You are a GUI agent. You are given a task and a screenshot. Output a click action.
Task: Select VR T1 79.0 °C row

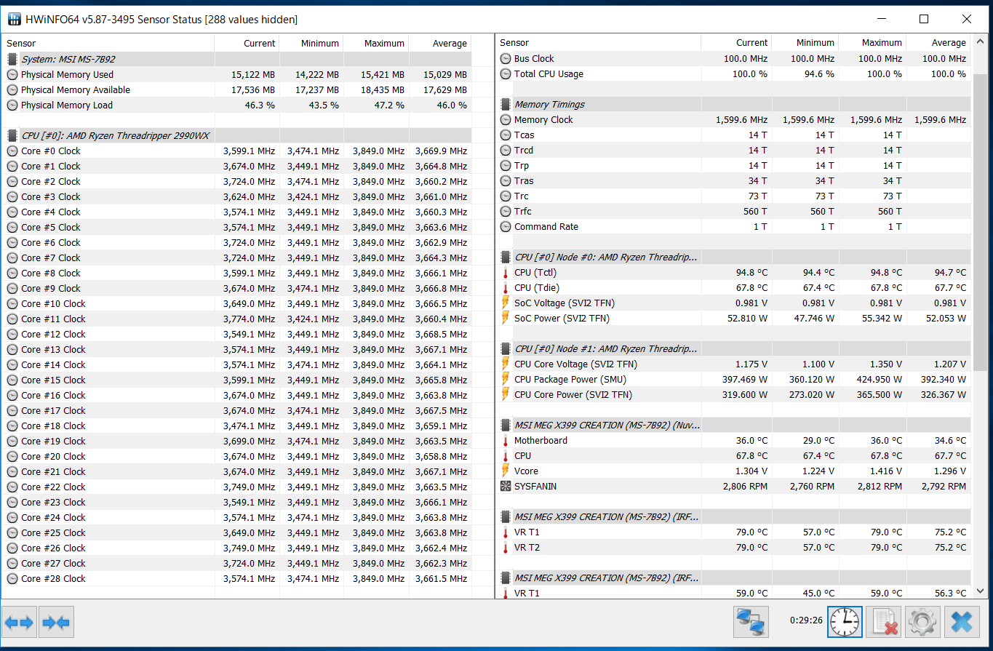tap(733, 532)
